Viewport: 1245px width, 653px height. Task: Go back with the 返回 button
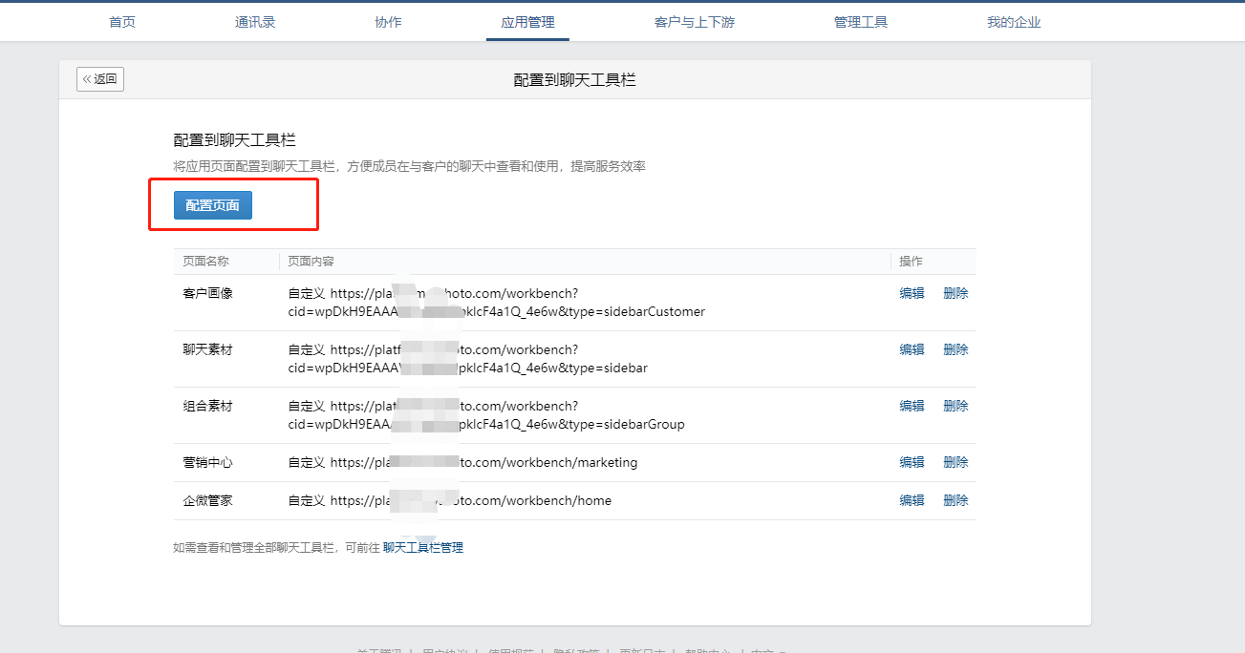pyautogui.click(x=100, y=79)
